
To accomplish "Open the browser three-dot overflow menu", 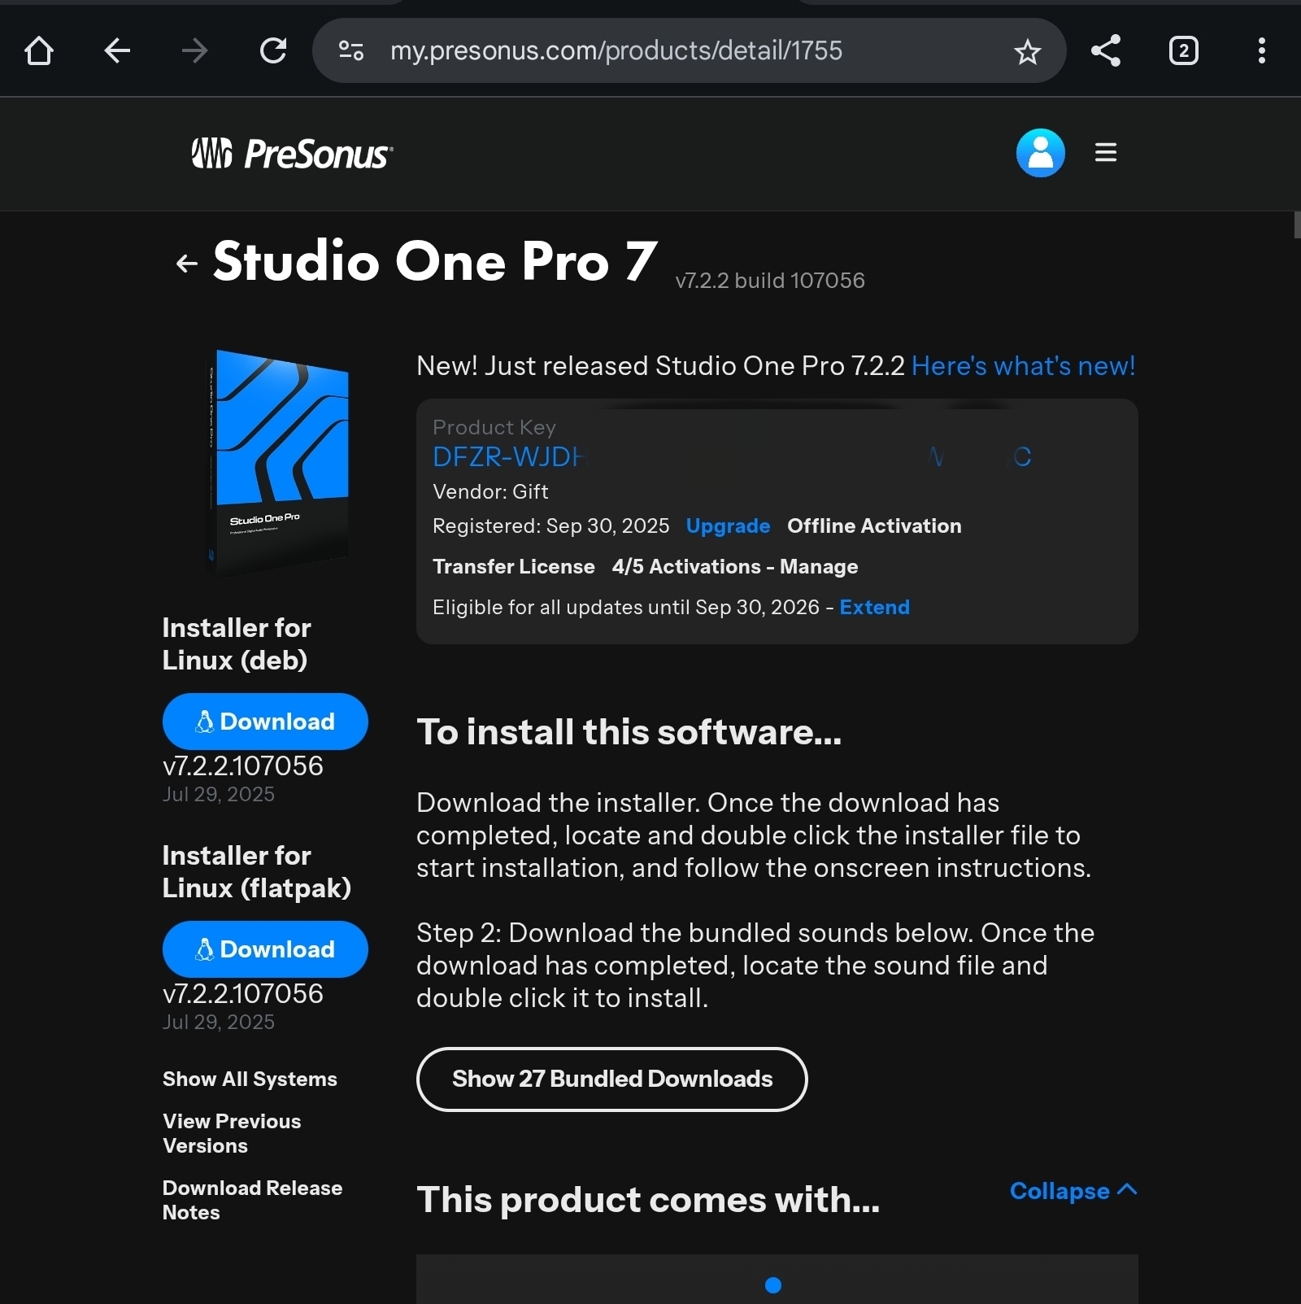I will [x=1261, y=51].
